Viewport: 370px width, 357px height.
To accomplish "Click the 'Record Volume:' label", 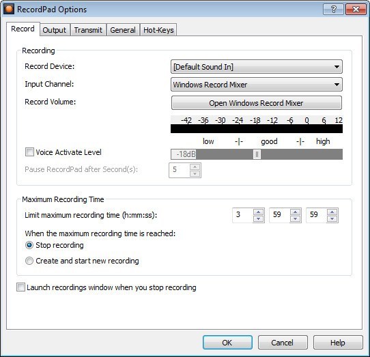I will click(51, 102).
